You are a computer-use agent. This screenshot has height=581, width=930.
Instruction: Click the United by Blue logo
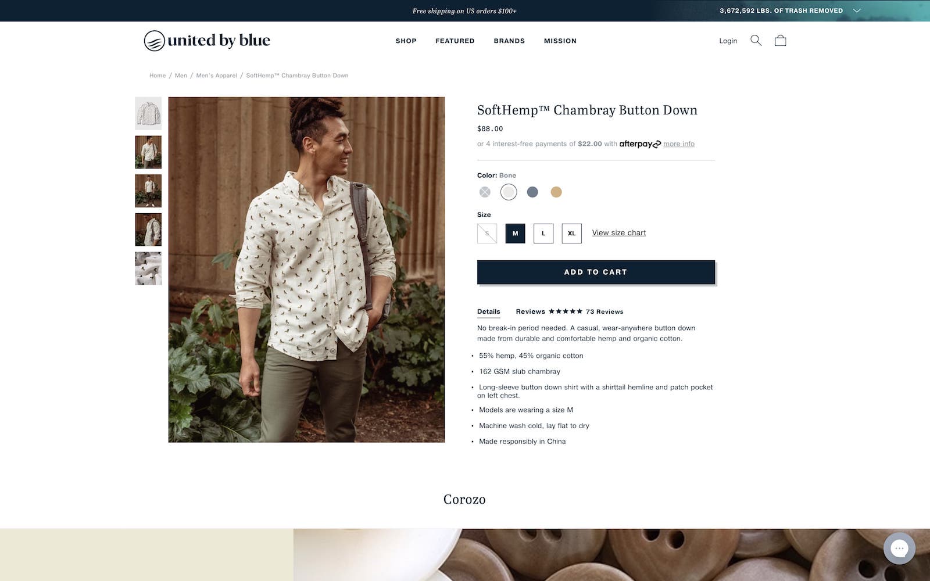207,41
